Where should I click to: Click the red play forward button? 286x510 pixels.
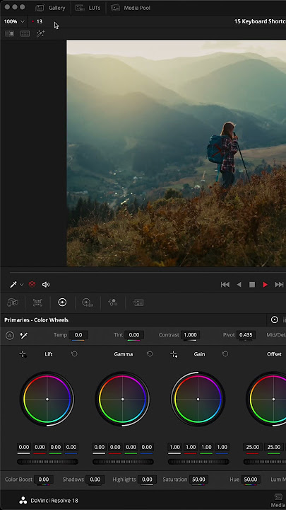[266, 285]
